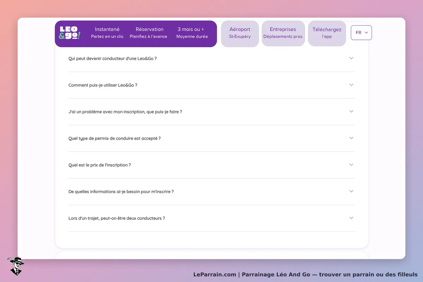This screenshot has height=282, width=423.
Task: Click Téléchargez l'app button
Action: [x=327, y=33]
